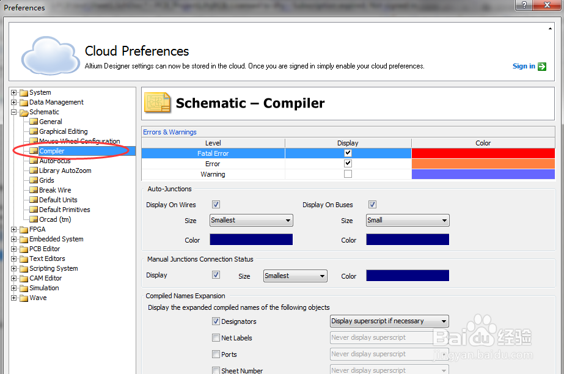
Task: Click the Color column header
Action: point(483,143)
